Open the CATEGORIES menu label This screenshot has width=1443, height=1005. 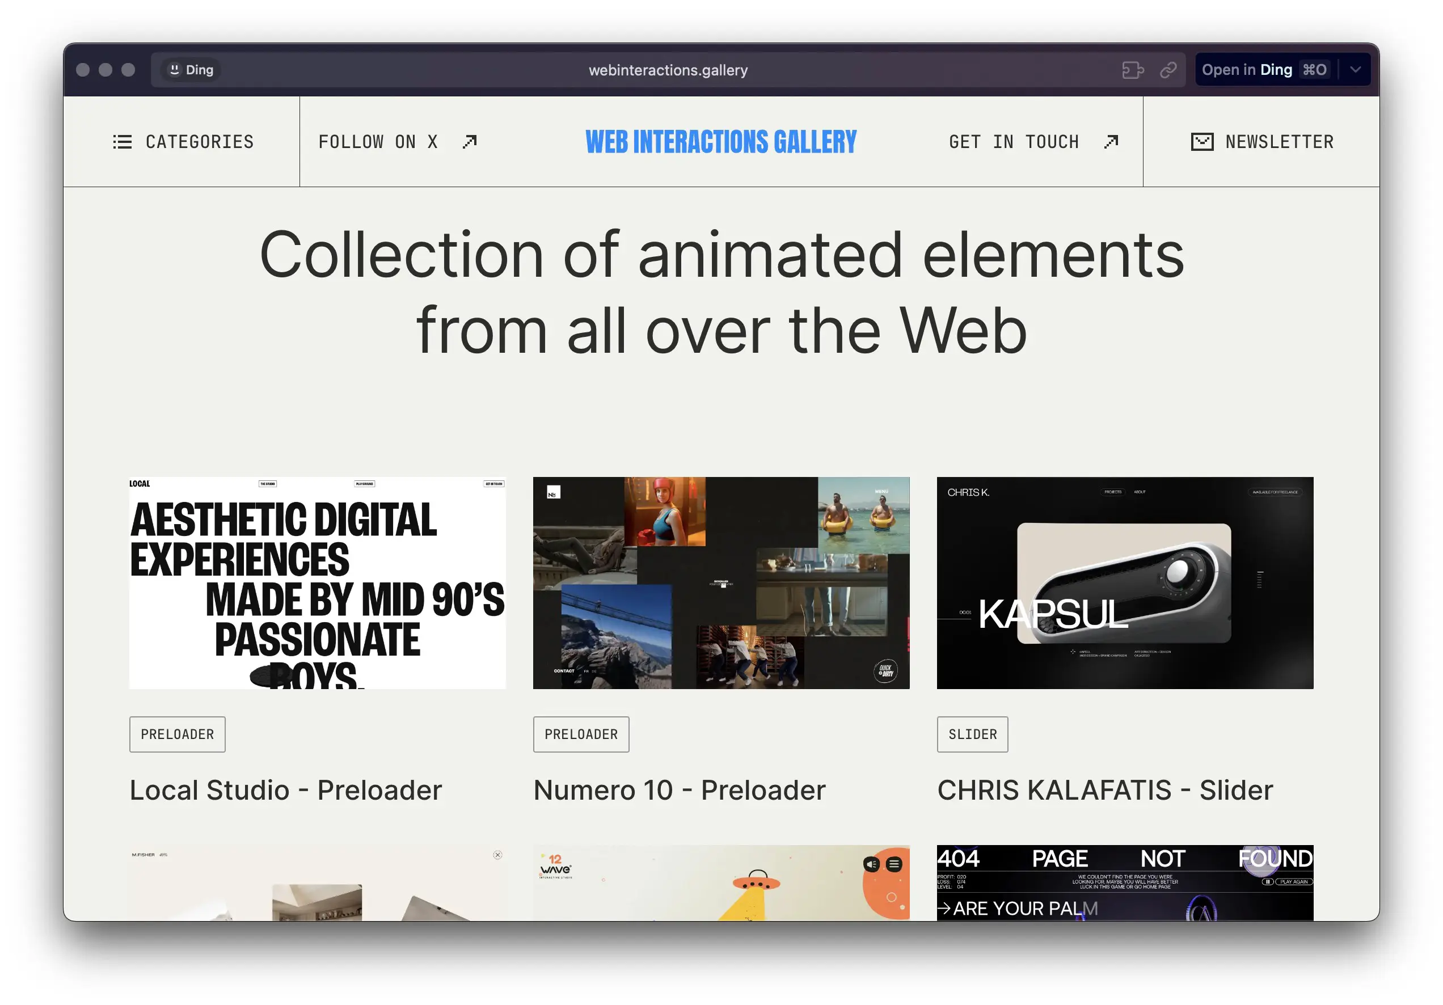[x=200, y=142]
